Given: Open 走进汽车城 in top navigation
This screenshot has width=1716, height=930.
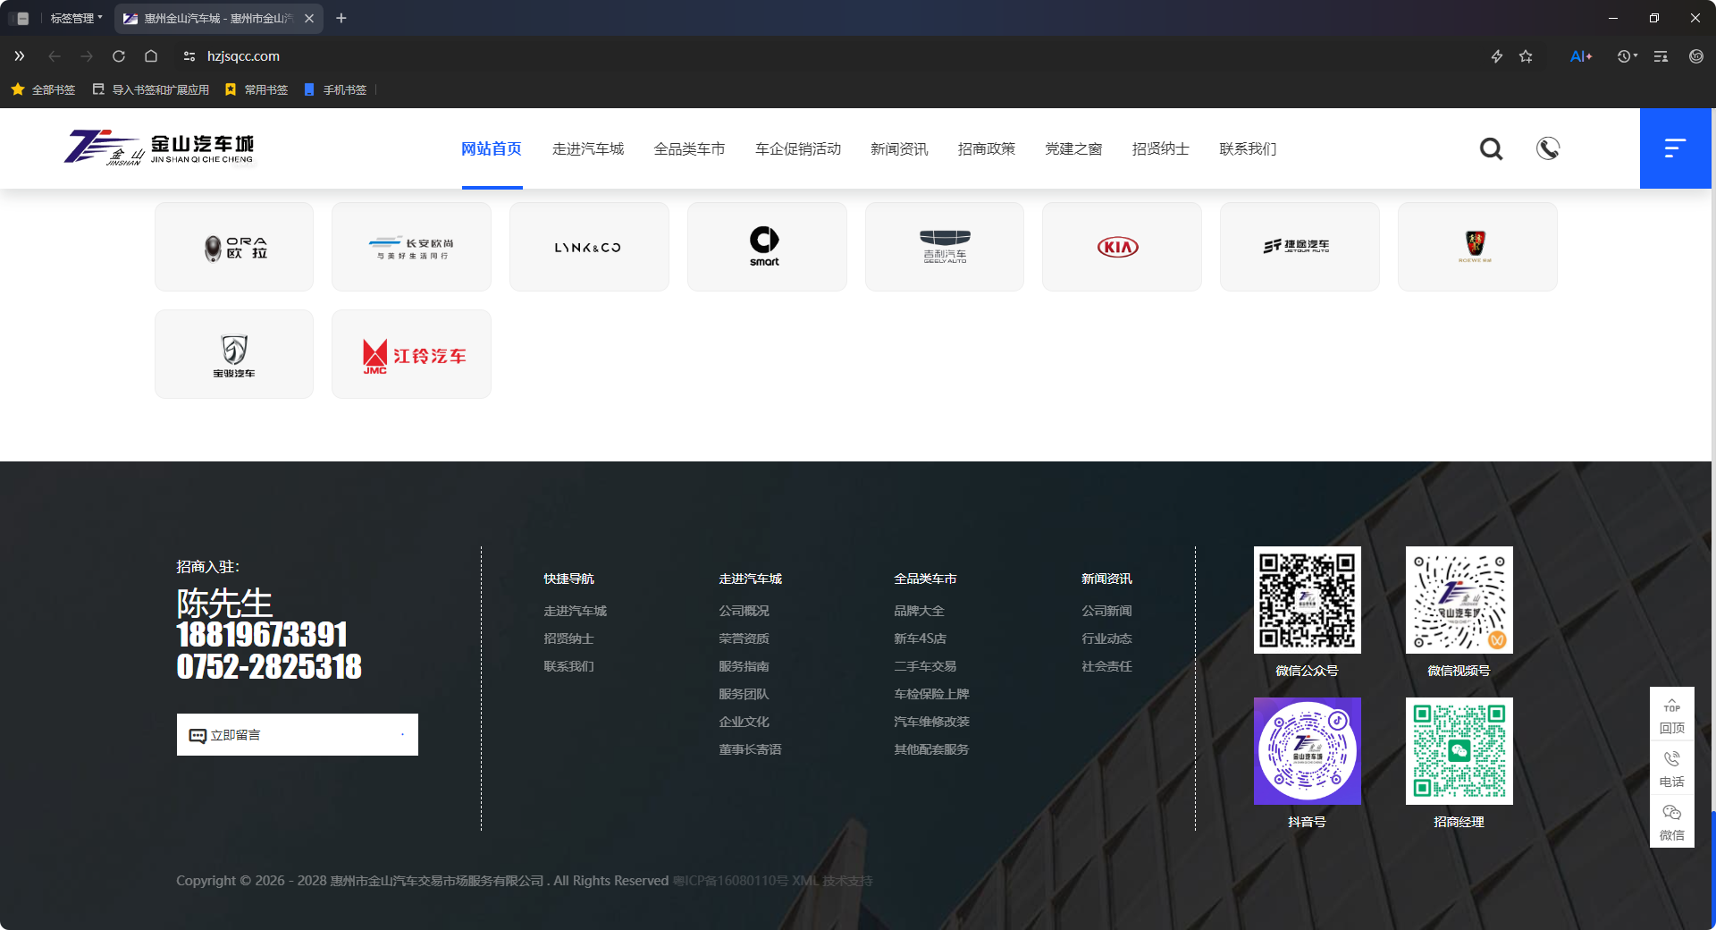Looking at the screenshot, I should [x=588, y=149].
